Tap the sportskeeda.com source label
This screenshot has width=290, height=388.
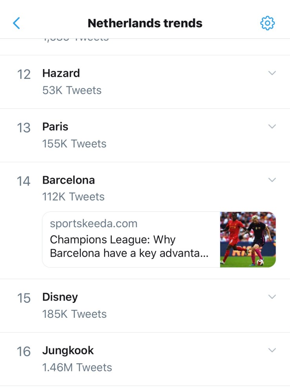coord(94,224)
